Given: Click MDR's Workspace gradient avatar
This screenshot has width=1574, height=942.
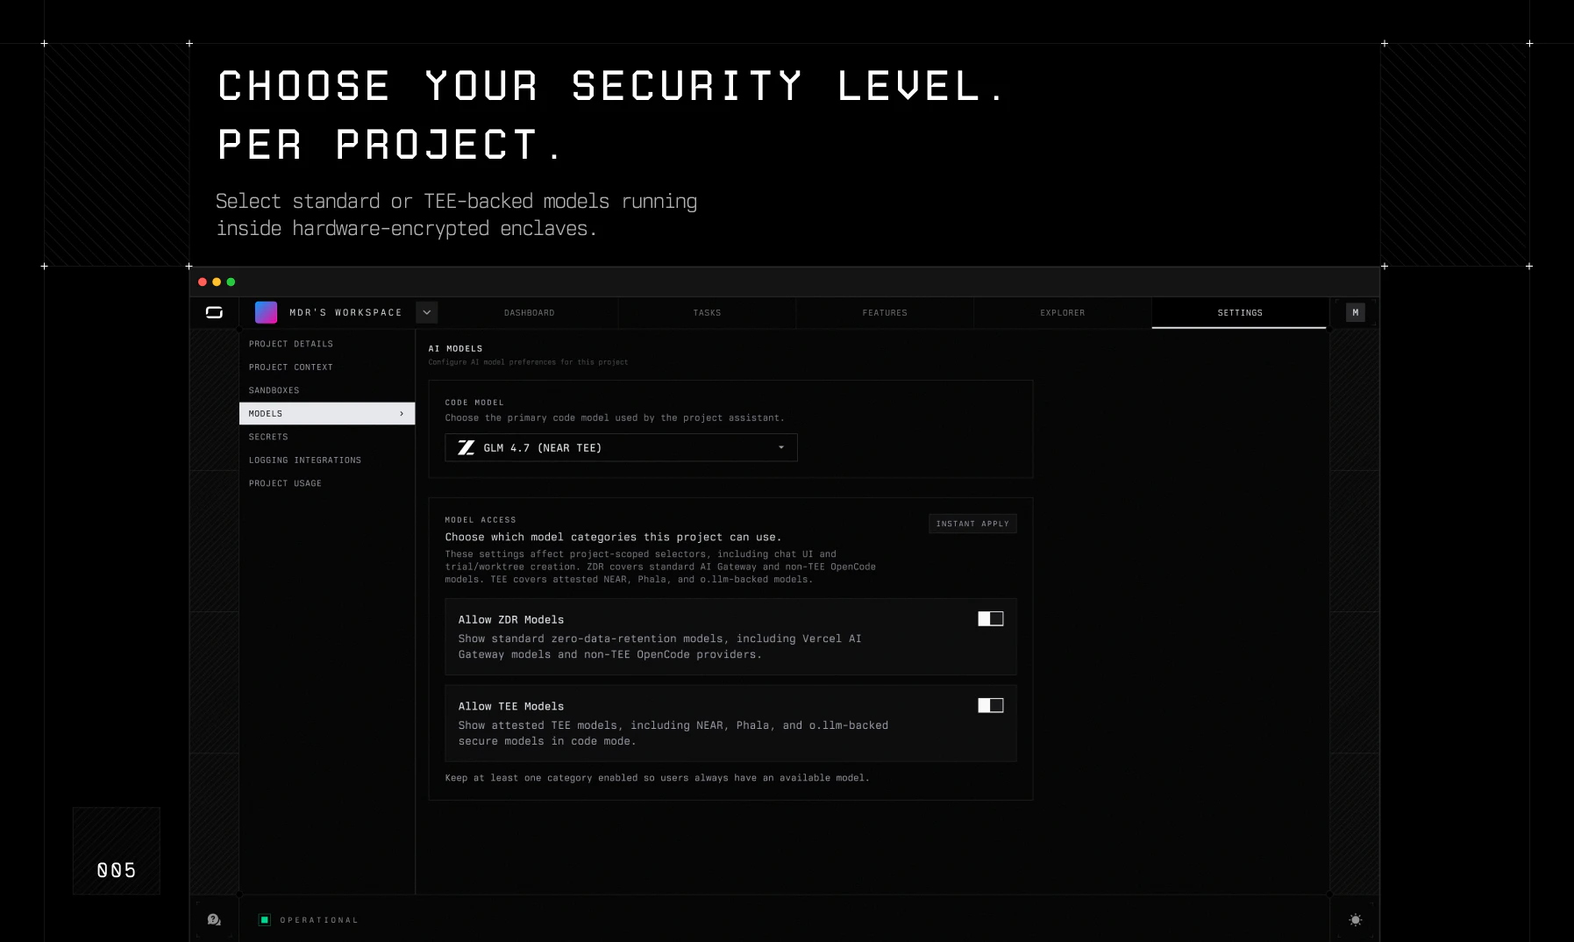Looking at the screenshot, I should 266,312.
